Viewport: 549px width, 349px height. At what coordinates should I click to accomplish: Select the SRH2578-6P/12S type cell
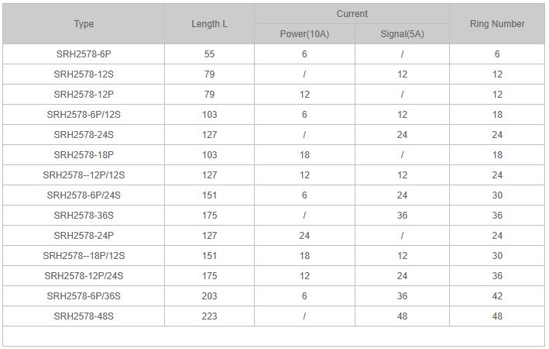pos(84,115)
